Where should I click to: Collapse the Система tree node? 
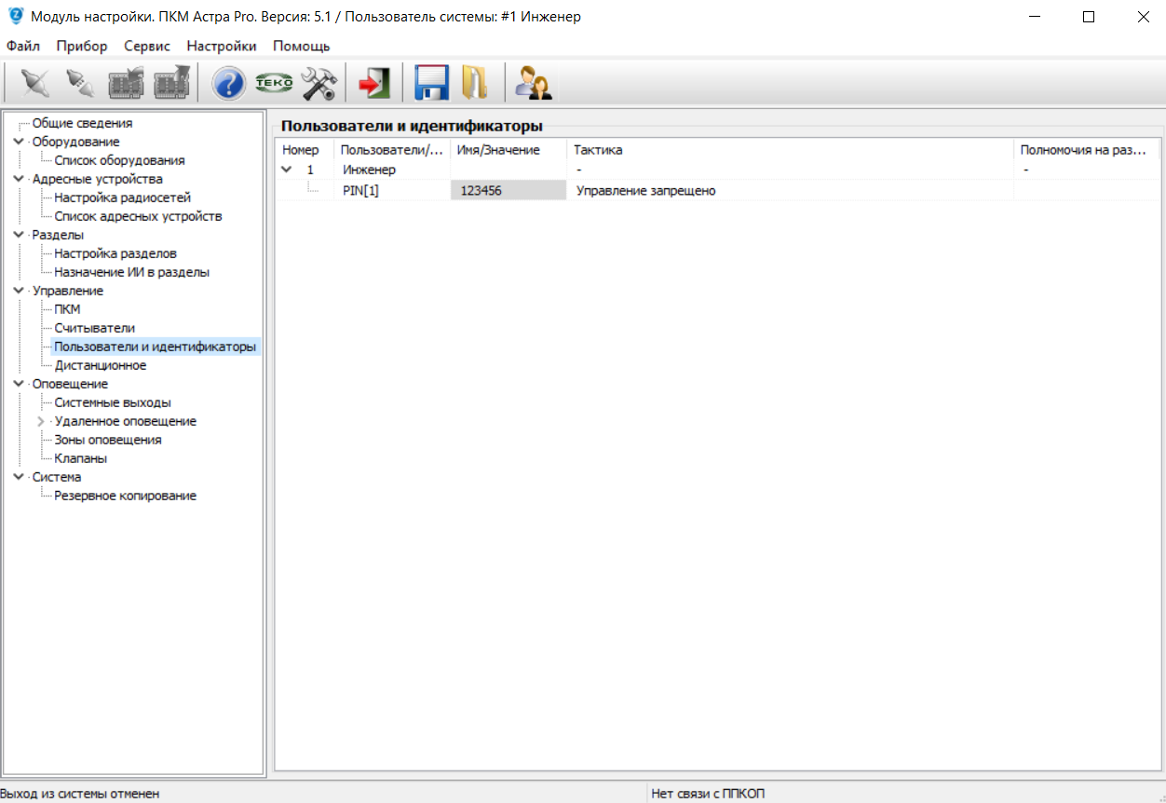pyautogui.click(x=19, y=477)
